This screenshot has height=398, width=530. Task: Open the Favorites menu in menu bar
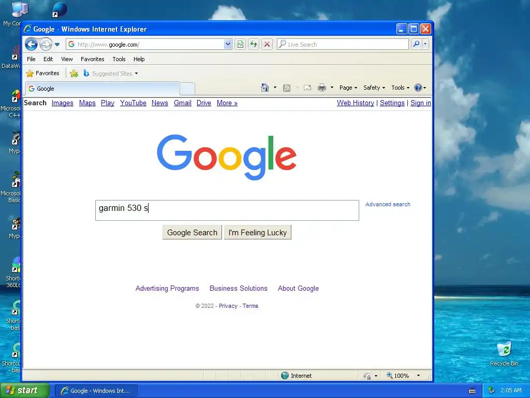click(92, 59)
